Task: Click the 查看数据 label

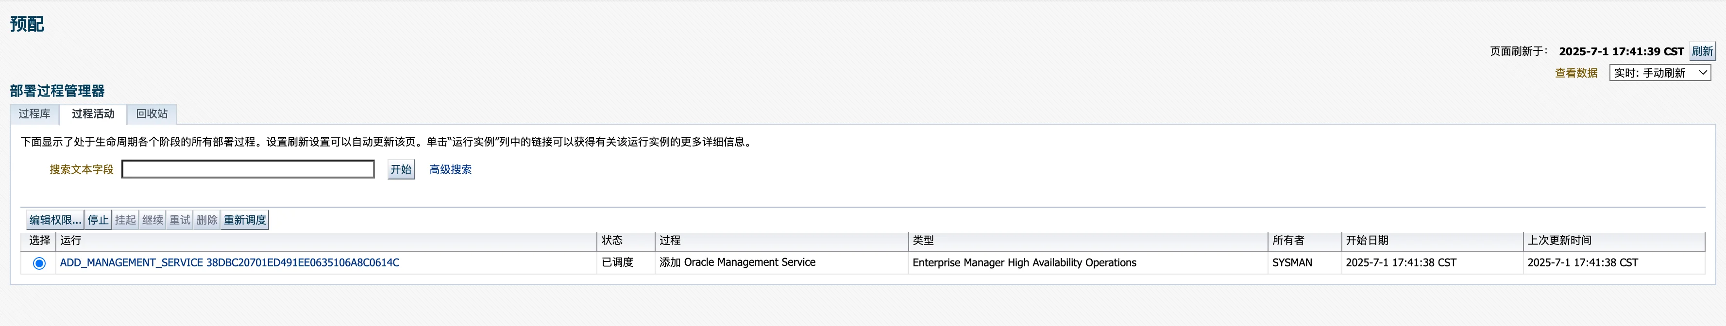Action: pos(1576,73)
